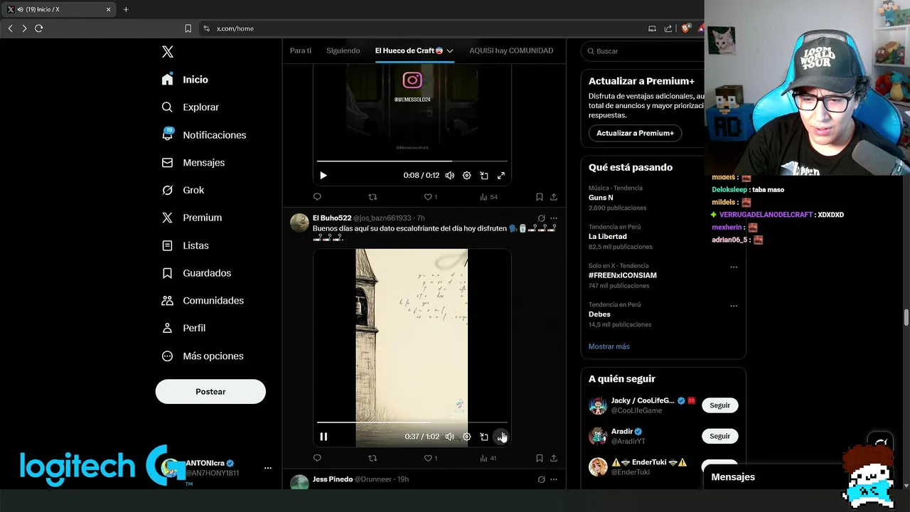
Task: Open AQUISI hay COMUNIDAD tab
Action: 511,50
